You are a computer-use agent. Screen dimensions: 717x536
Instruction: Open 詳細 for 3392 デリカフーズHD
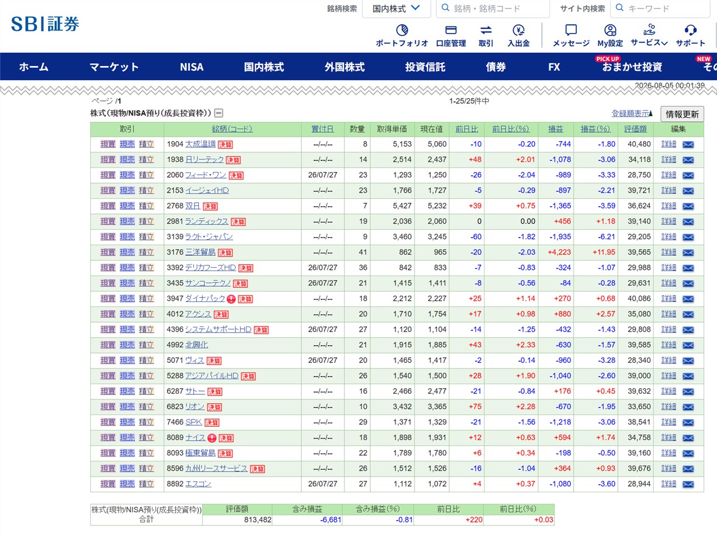669,268
